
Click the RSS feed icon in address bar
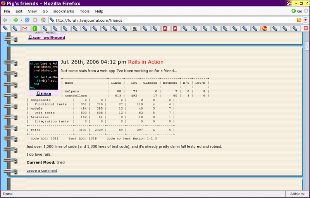coord(299,20)
